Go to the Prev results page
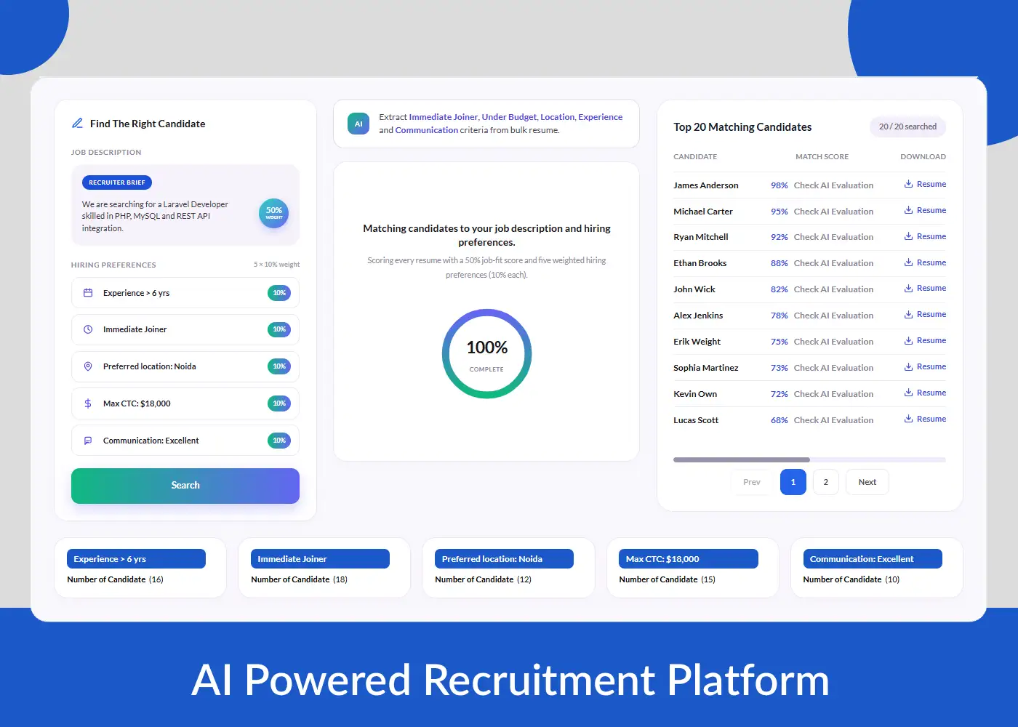1018x727 pixels. tap(752, 482)
